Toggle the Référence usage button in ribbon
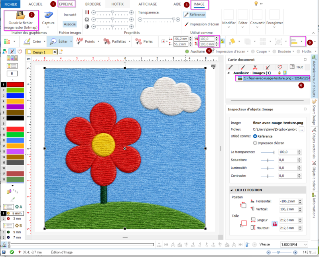Viewport: 319px width, 257px height. (195, 15)
